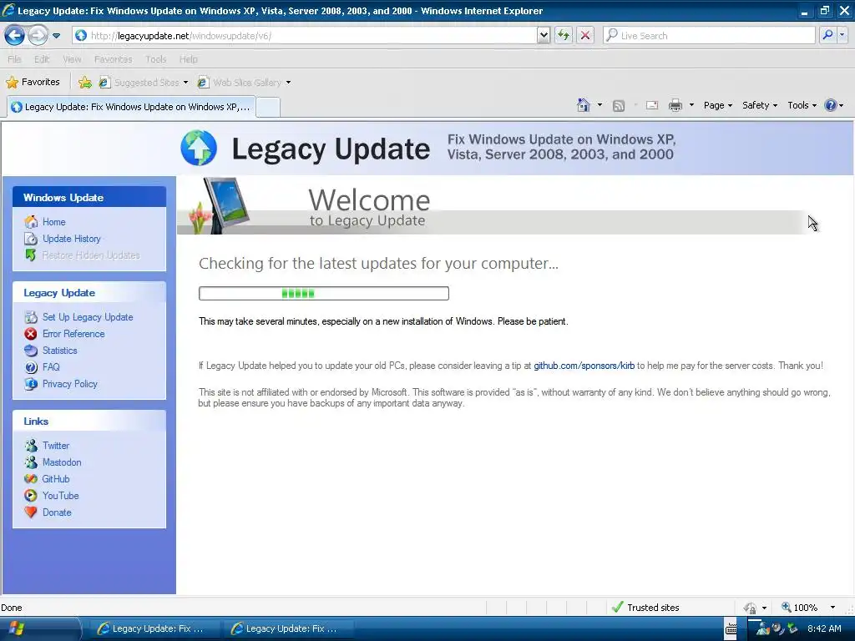Open the Tools menu in menu bar
Screen dimensions: 855x641
coord(155,59)
